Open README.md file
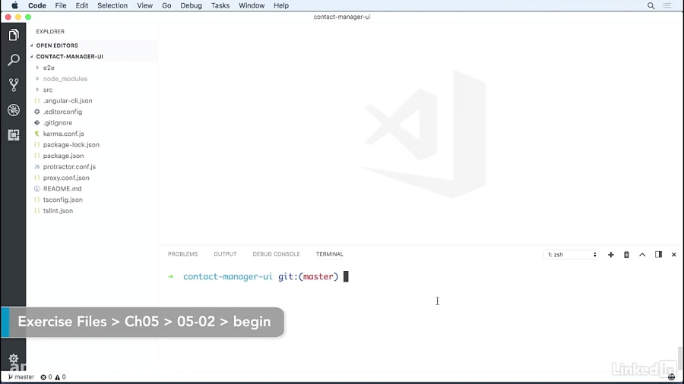 click(62, 188)
